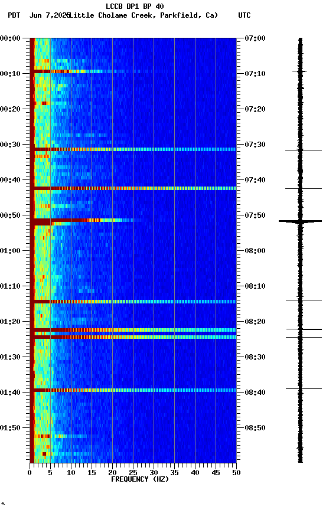Click the UTC time label "07:40"
The image size is (326, 510).
coord(255,180)
